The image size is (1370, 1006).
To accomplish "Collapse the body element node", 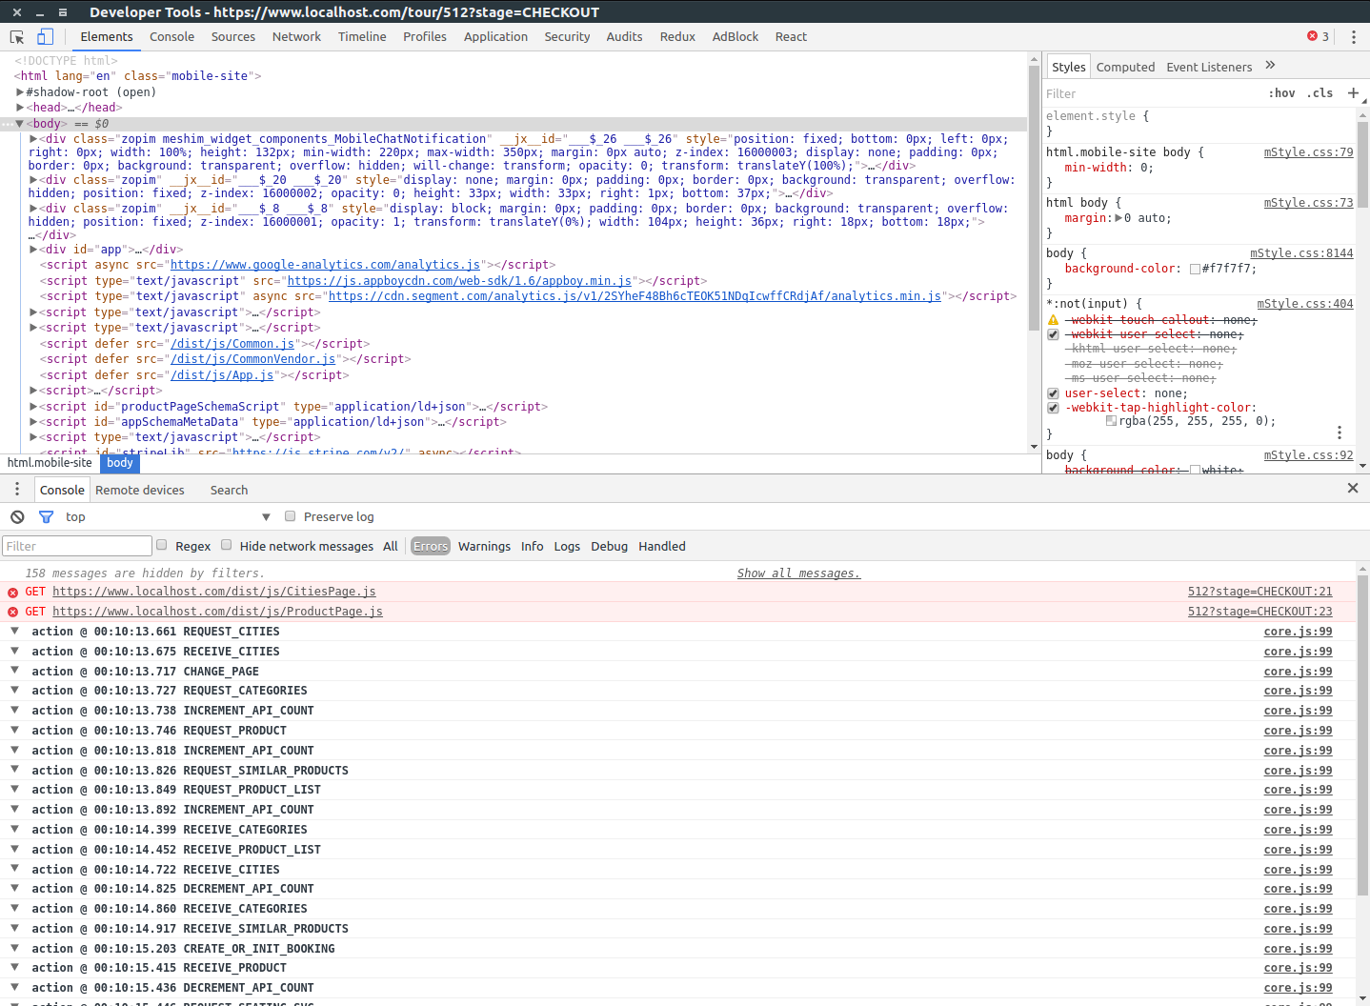I will [20, 124].
